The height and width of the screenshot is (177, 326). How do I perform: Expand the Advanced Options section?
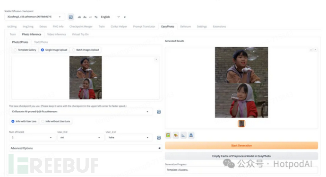pyautogui.click(x=86, y=148)
